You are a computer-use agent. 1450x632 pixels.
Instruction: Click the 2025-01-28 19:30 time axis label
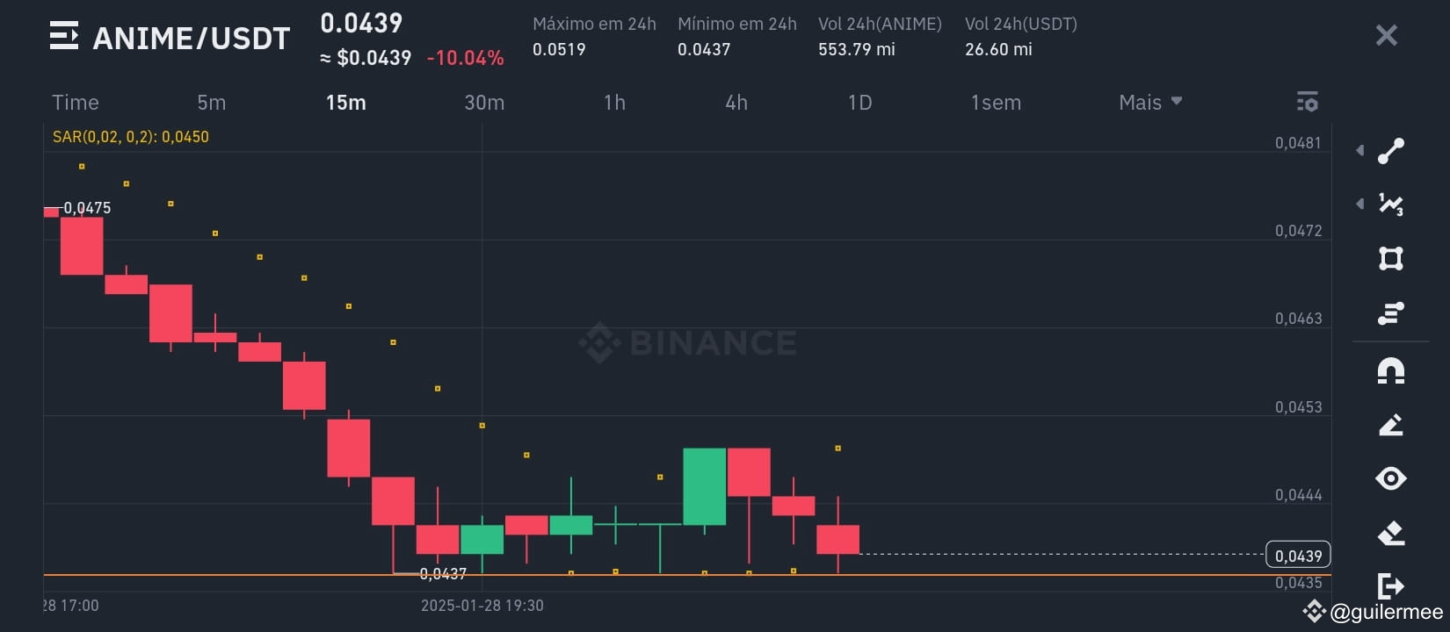[x=482, y=606]
